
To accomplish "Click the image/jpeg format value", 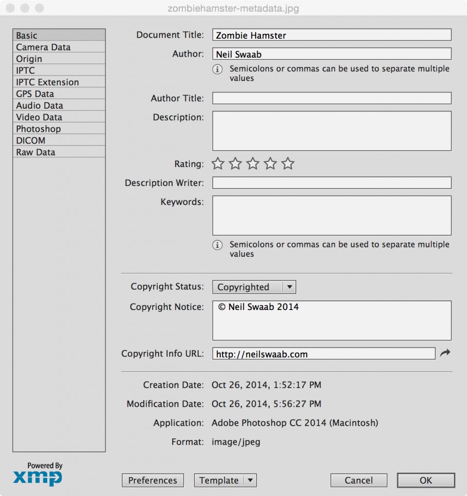I will (236, 442).
